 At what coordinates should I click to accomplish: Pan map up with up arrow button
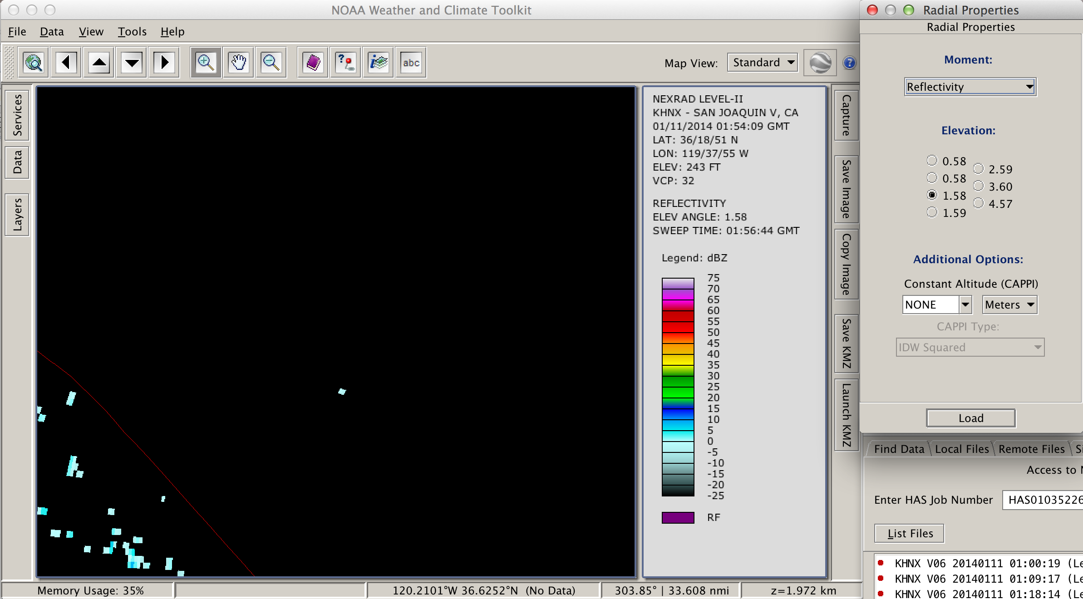pos(99,62)
